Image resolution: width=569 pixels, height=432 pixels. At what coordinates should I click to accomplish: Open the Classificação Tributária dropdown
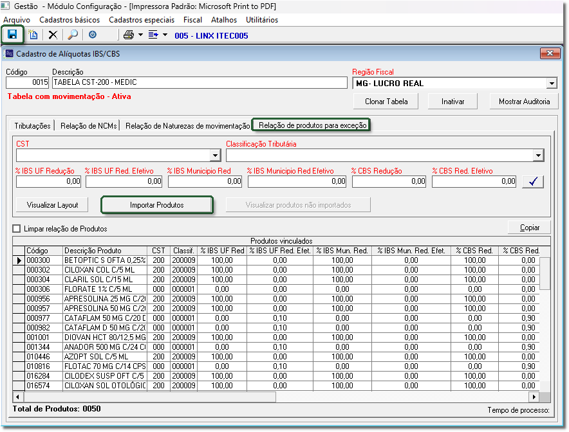[x=537, y=156]
